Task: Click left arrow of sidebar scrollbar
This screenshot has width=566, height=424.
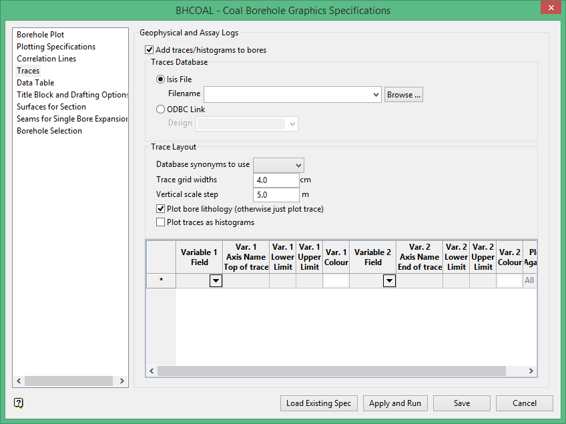Action: (19, 381)
